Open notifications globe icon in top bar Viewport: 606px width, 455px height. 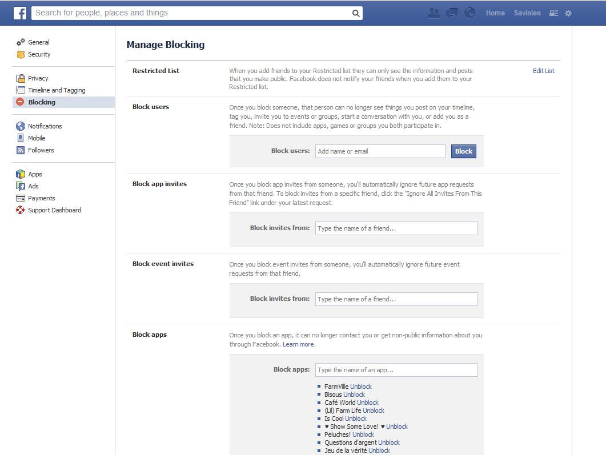coord(469,13)
